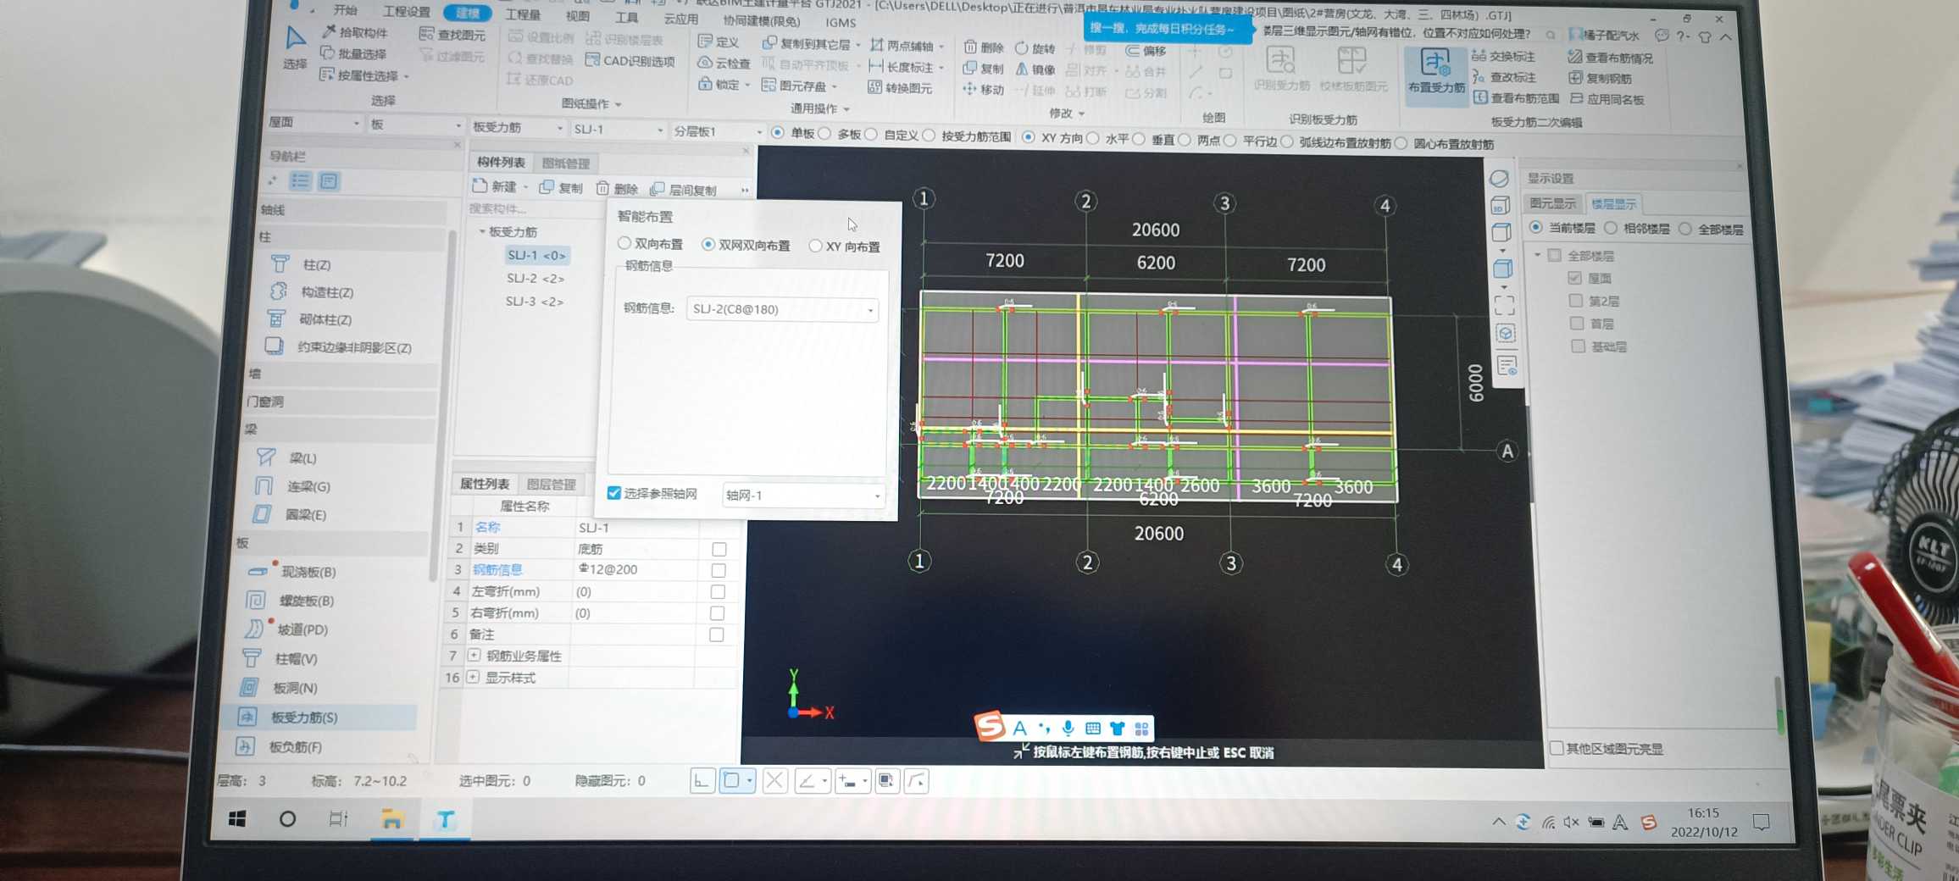Image resolution: width=1959 pixels, height=881 pixels.
Task: Click the 旋转 rotate tool
Action: 1035,48
